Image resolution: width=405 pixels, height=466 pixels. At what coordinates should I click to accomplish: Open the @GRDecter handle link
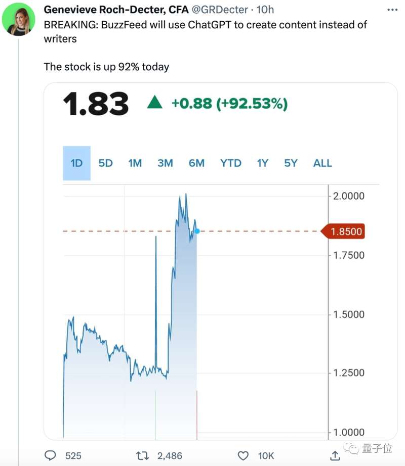click(x=220, y=10)
